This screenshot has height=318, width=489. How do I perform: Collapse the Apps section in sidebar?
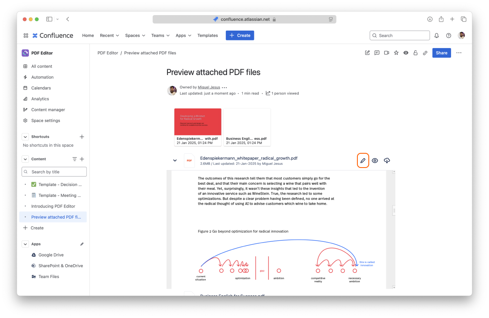click(25, 244)
